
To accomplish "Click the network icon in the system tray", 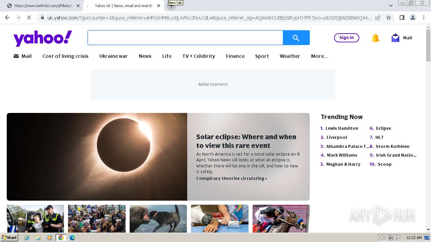I will click(391, 238).
